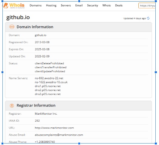
Task: Select the registrar name MarkMonitor Inc.
Action: [x=46, y=114]
